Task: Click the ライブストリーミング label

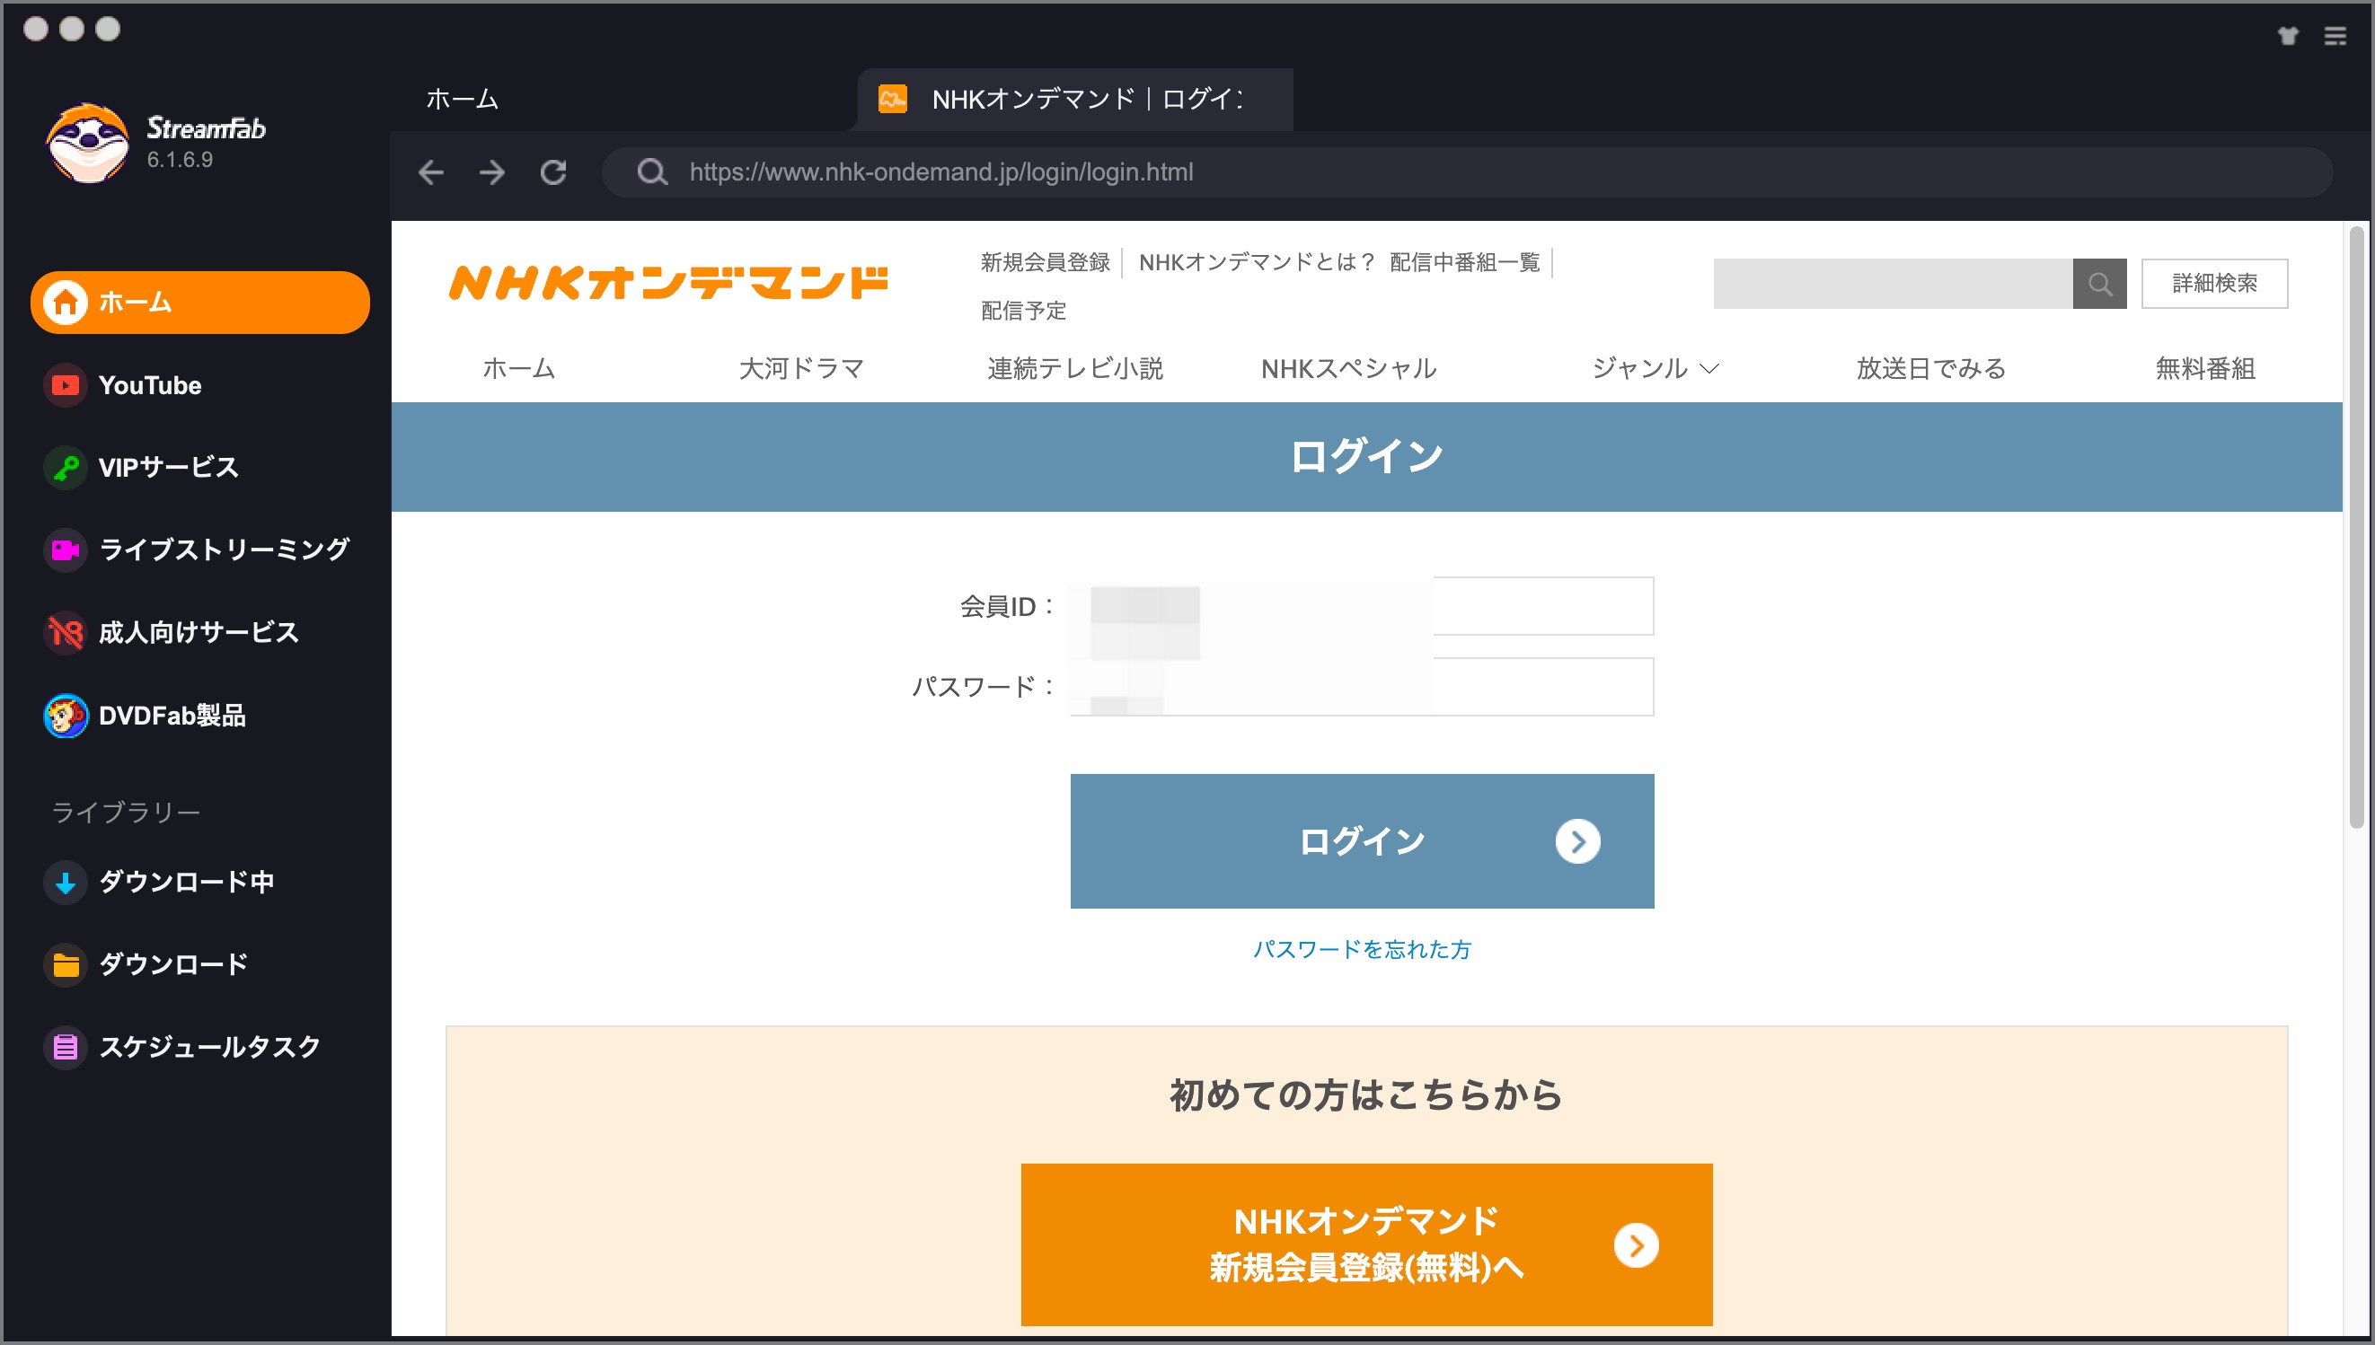Action: click(224, 549)
